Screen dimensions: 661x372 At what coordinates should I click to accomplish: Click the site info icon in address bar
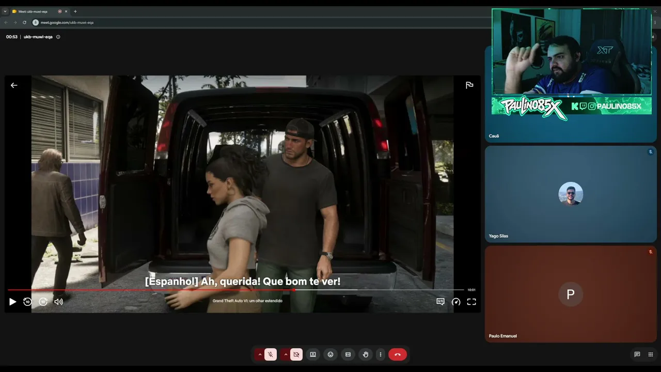tap(36, 22)
